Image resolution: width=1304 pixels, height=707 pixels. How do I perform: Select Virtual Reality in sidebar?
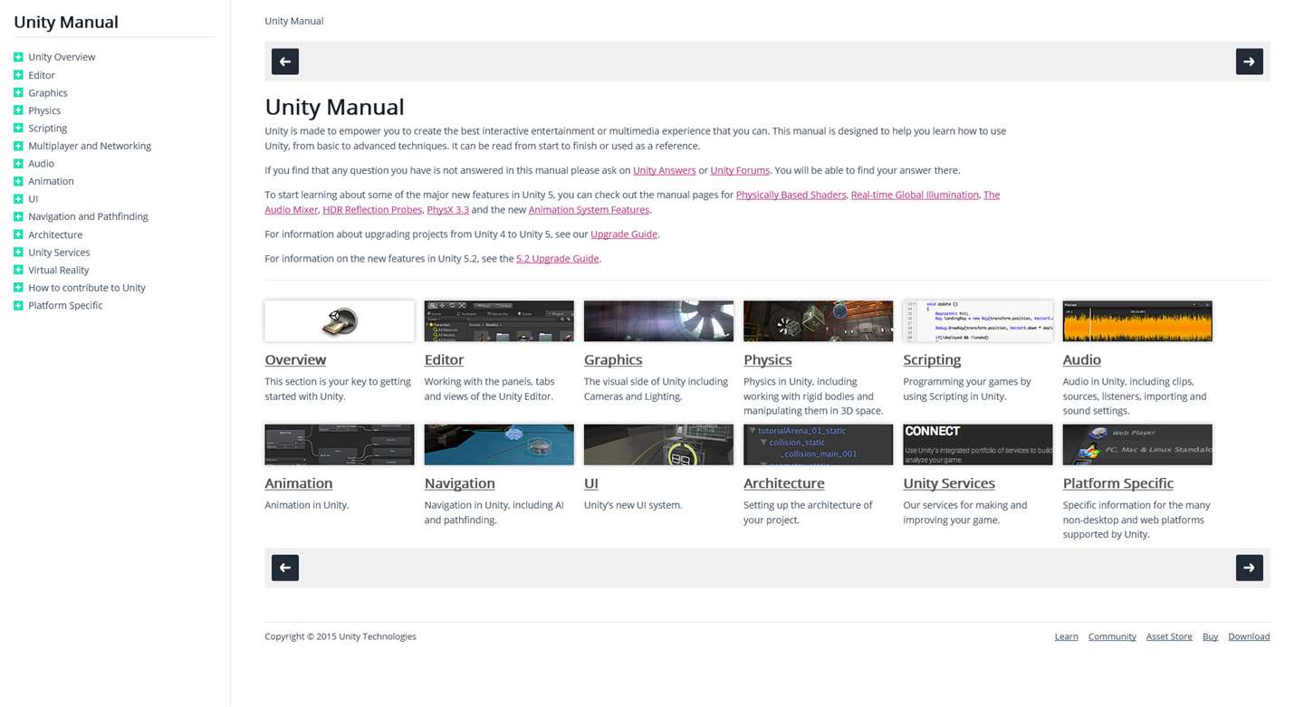[x=59, y=270]
